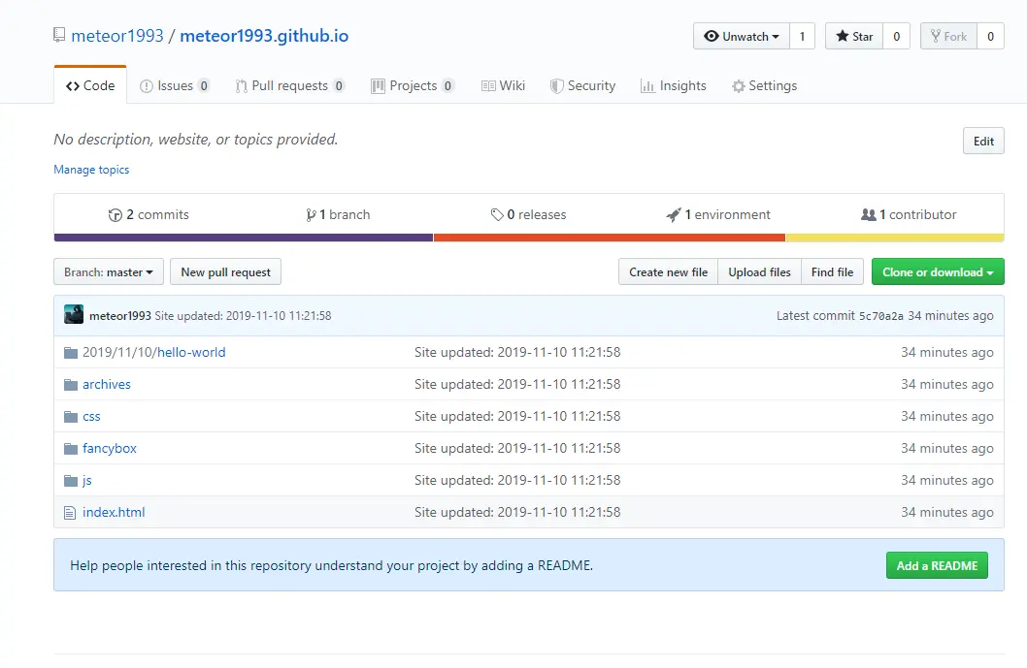Image resolution: width=1027 pixels, height=668 pixels.
Task: Open the 1 branch link
Action: click(338, 214)
